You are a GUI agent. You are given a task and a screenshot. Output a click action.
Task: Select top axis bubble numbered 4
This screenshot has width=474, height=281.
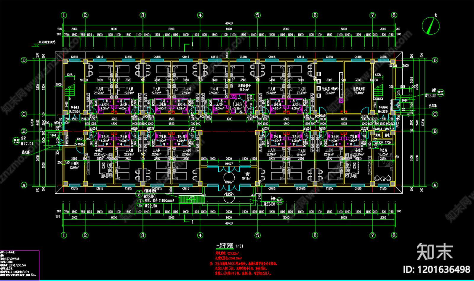coord(200,15)
